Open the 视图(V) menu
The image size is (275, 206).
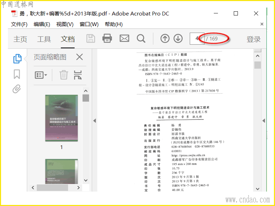pyautogui.click(x=65, y=24)
